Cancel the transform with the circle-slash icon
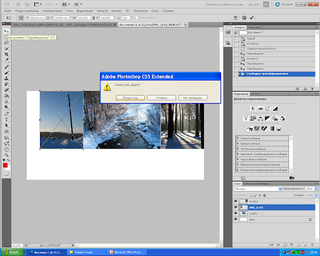 pyautogui.click(x=244, y=17)
